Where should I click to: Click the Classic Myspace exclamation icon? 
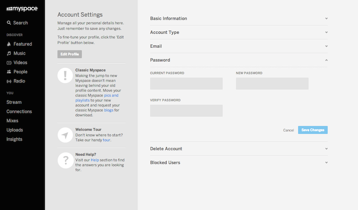(x=65, y=75)
